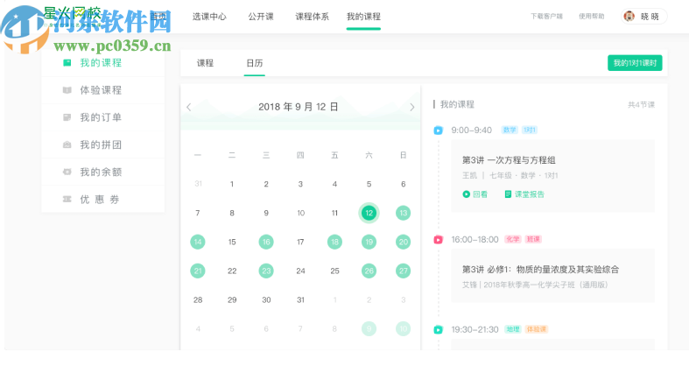The width and height of the screenshot is (689, 366).
Task: Select the 我的课程 top navigation item
Action: [x=363, y=17]
